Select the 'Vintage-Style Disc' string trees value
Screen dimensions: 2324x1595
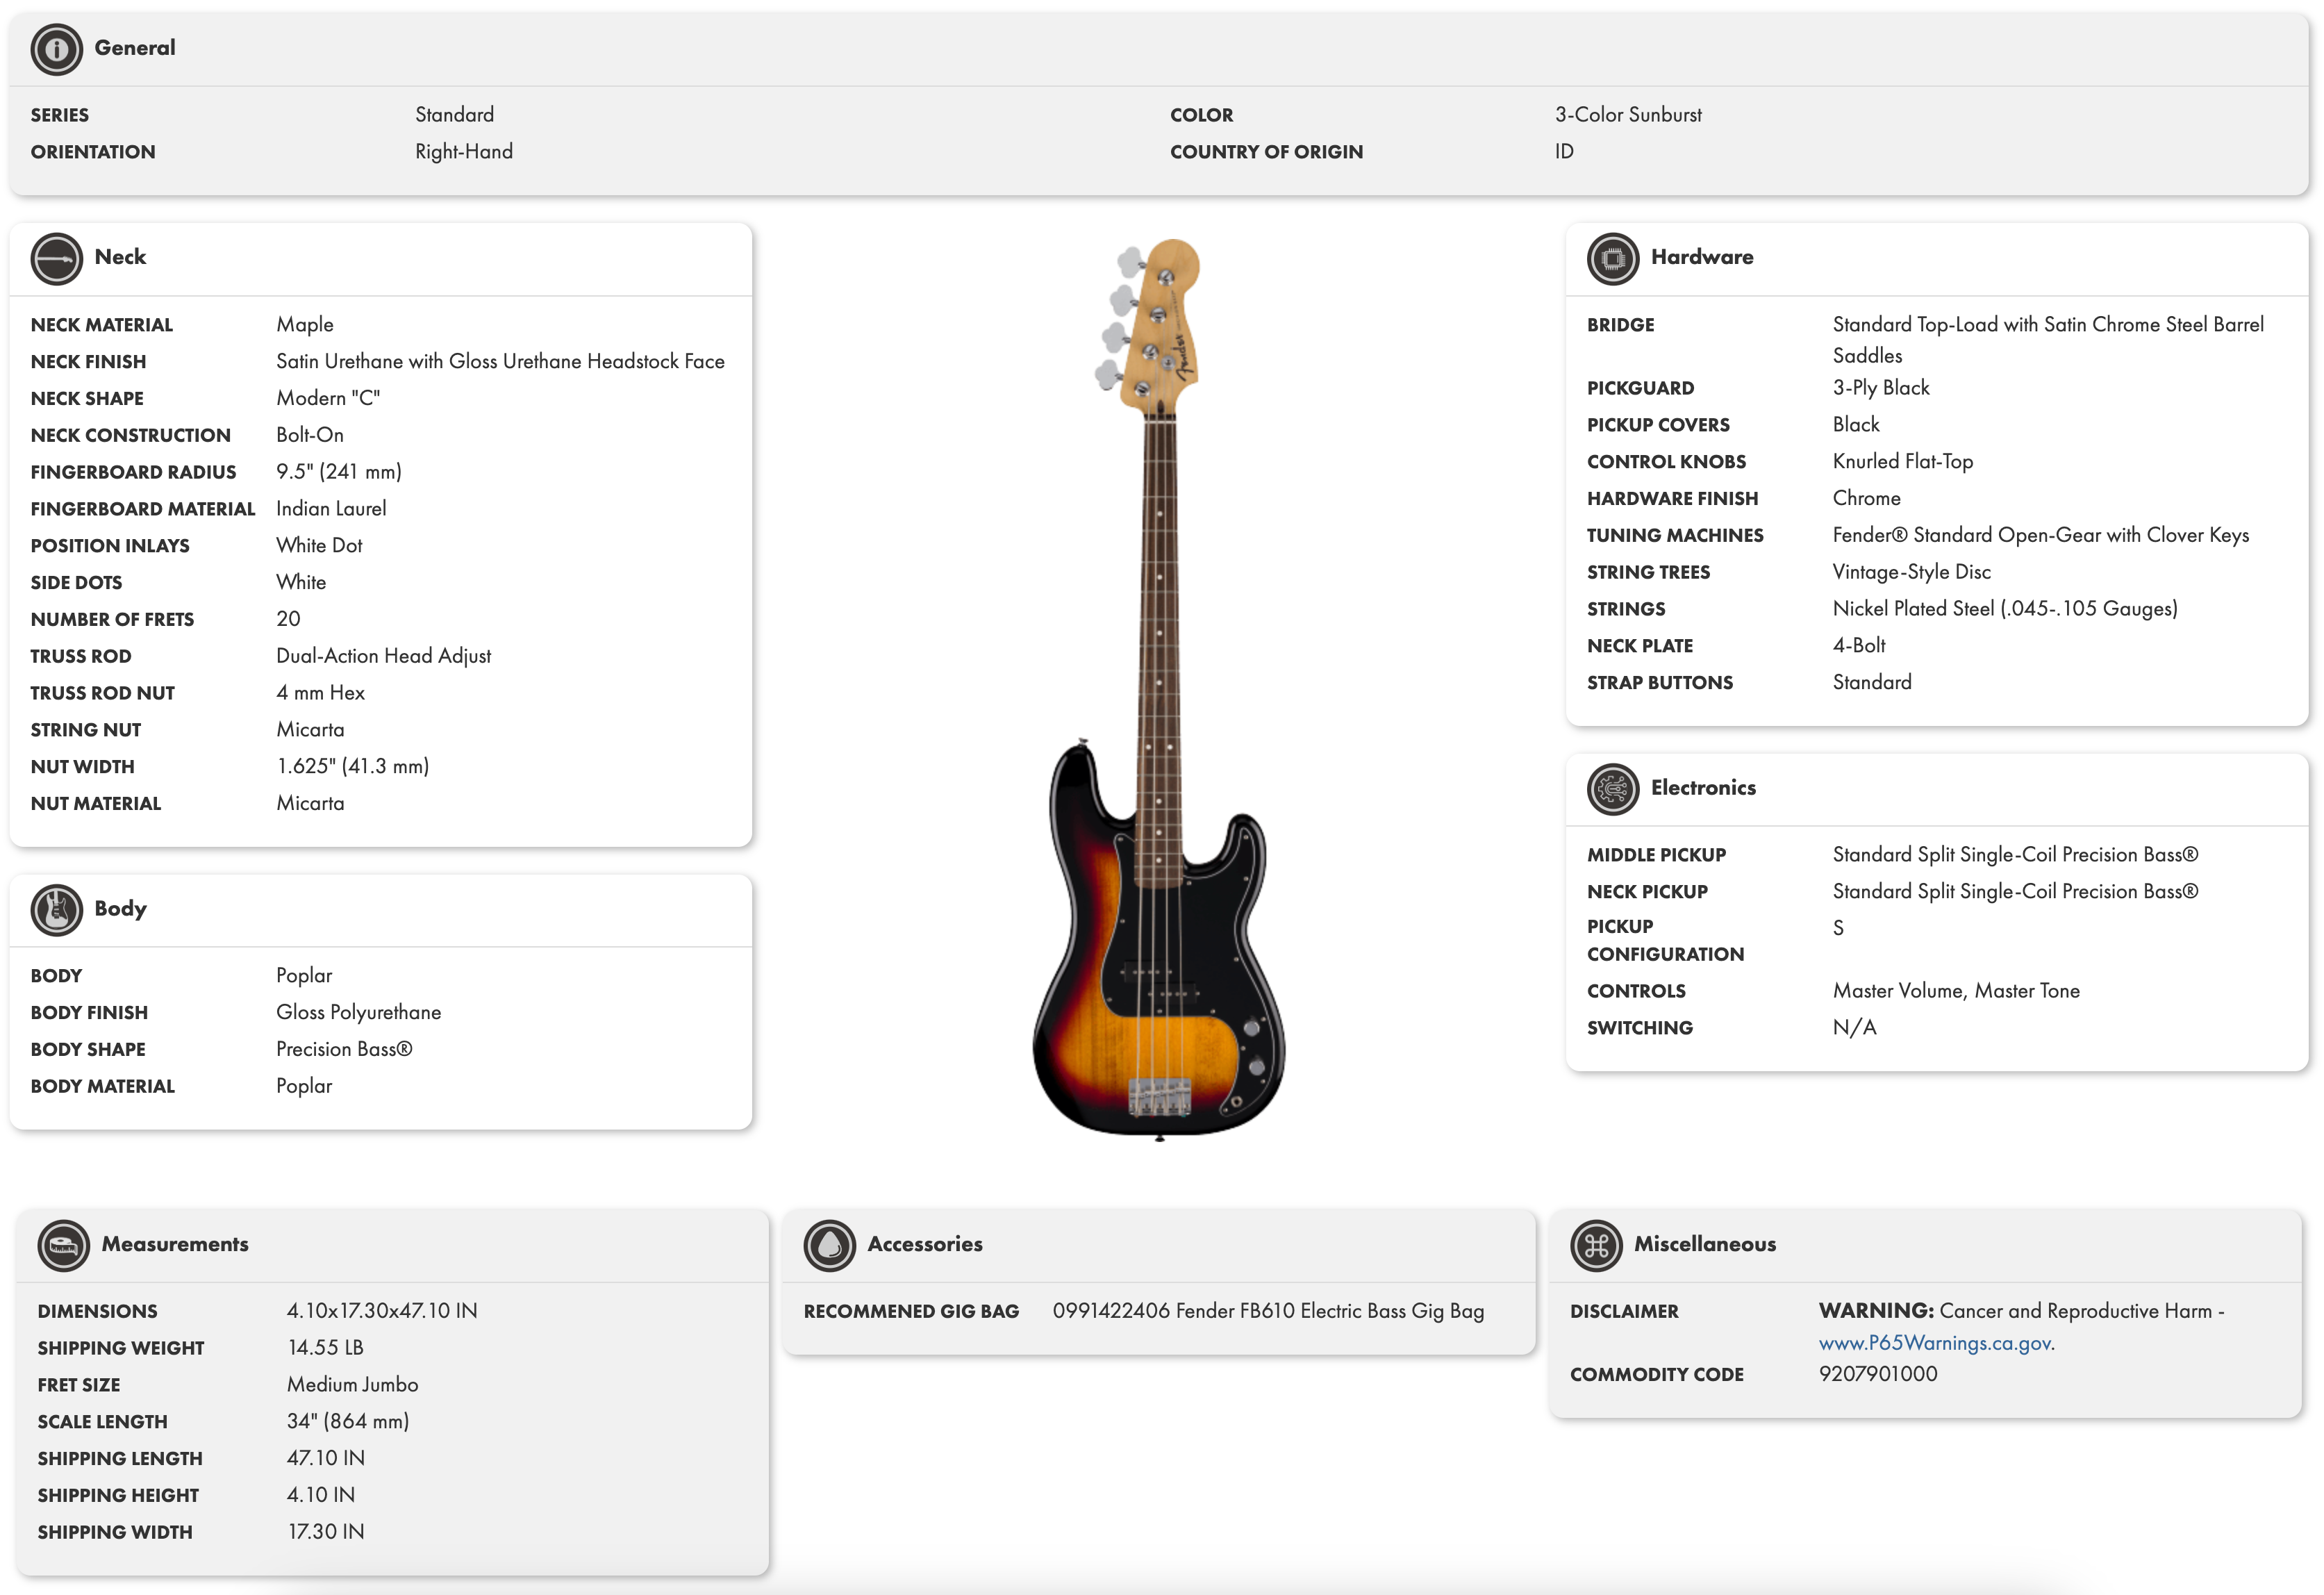[1911, 571]
